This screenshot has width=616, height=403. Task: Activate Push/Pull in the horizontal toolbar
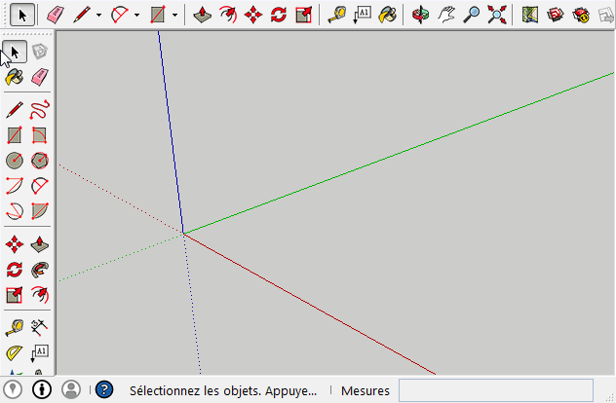[x=203, y=15]
